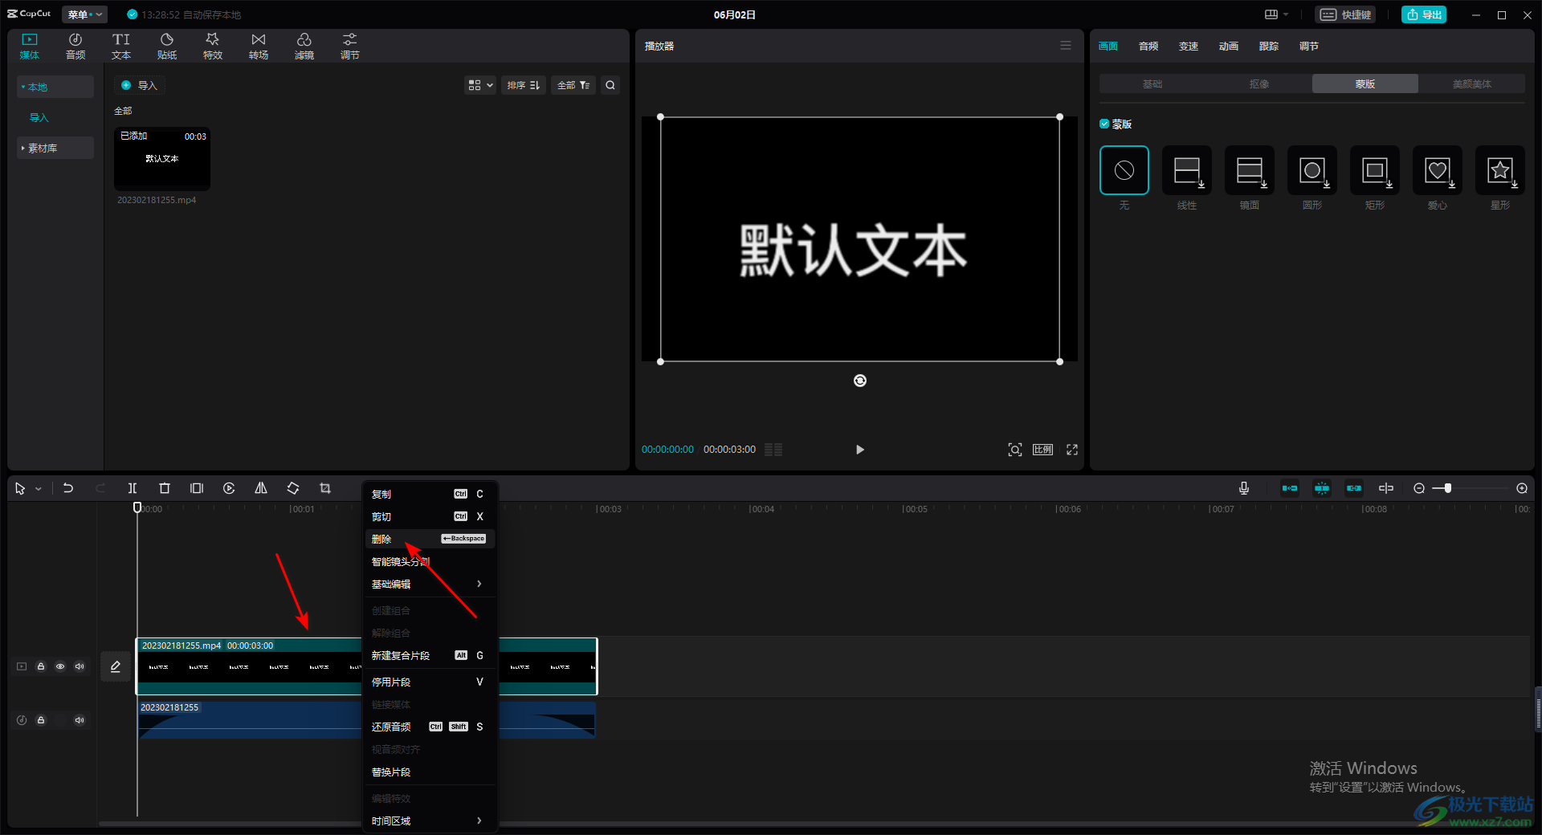Viewport: 1542px width, 835px height.
Task: Open the 转场 transitions panel
Action: [x=259, y=47]
